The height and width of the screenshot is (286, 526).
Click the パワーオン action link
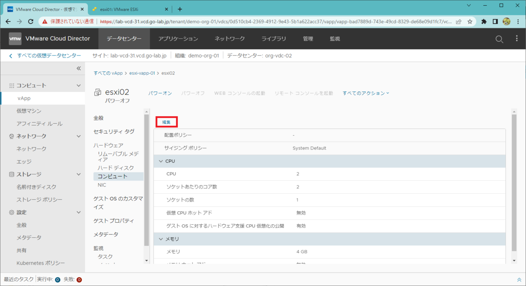160,93
